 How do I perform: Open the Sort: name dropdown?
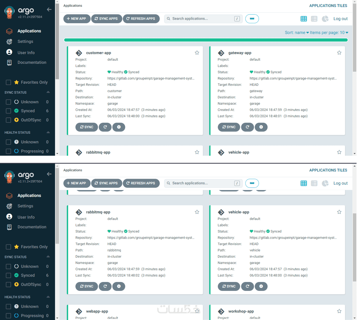click(297, 33)
